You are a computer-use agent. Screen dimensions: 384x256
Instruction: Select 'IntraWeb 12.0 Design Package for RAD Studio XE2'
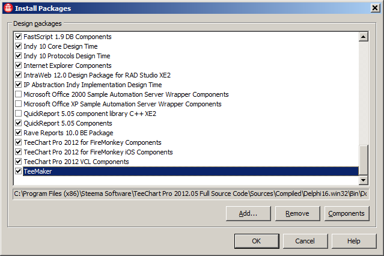pos(97,75)
